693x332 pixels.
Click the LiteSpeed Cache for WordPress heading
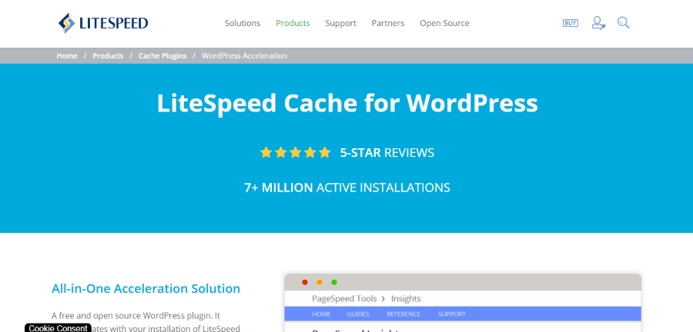tap(347, 104)
